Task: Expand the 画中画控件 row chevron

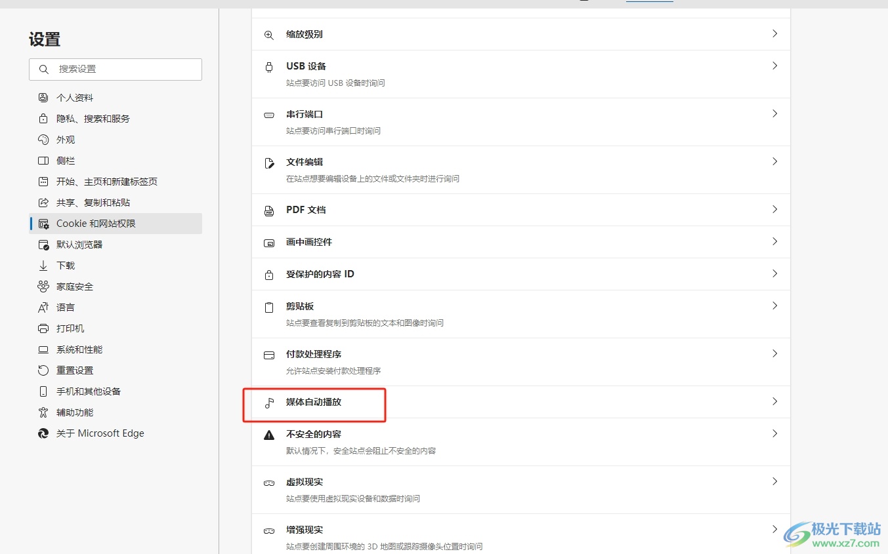Action: [x=774, y=241]
